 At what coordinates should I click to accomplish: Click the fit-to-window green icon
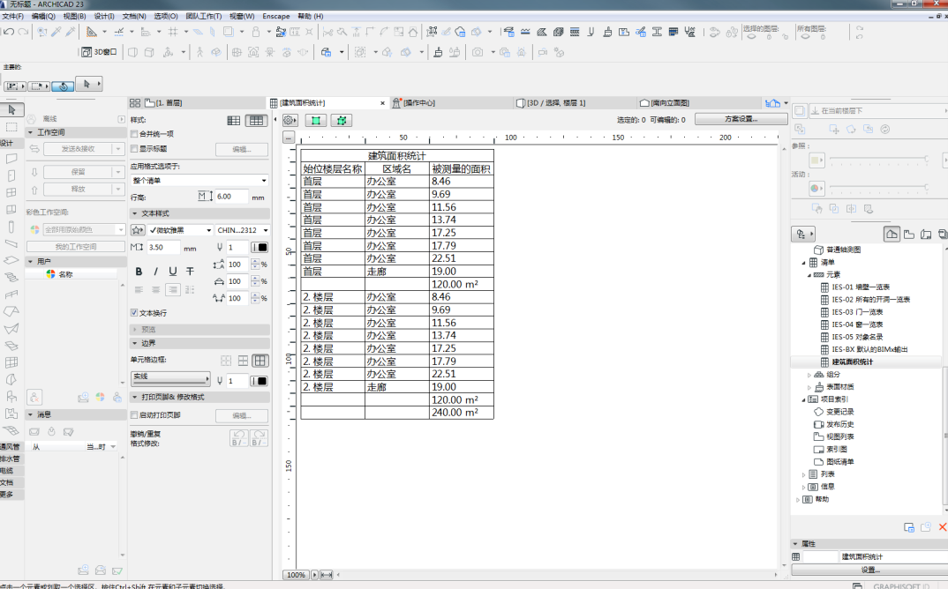pyautogui.click(x=316, y=120)
